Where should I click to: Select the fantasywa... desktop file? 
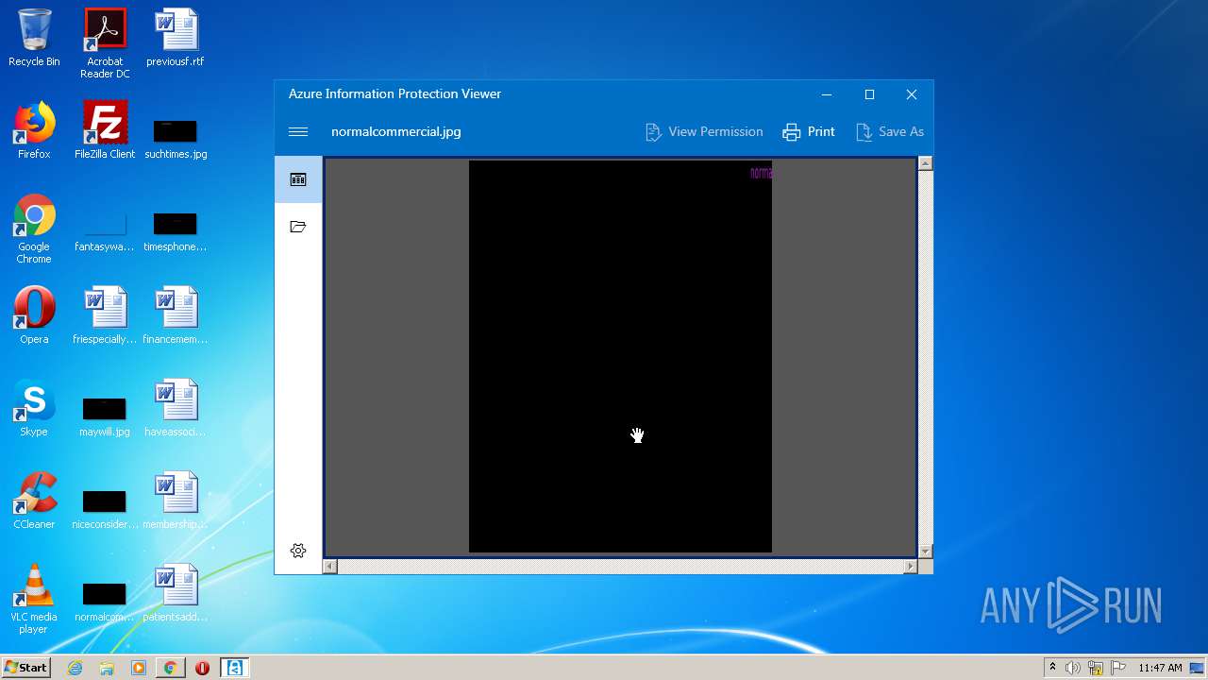[105, 232]
